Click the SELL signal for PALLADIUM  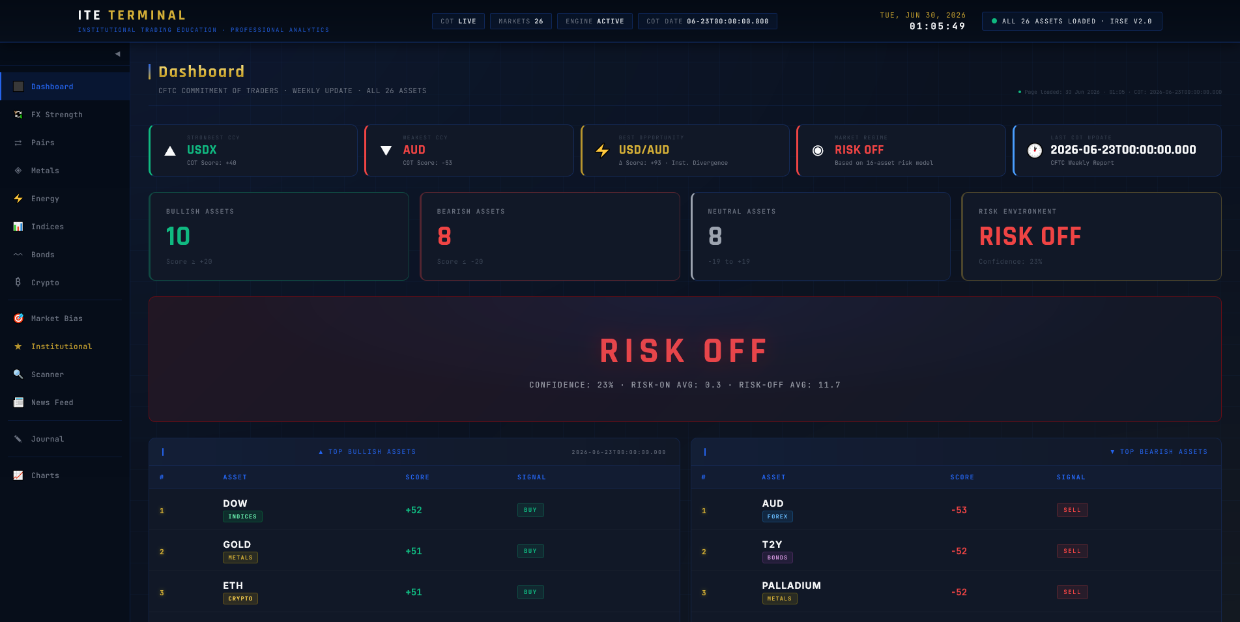pos(1072,592)
